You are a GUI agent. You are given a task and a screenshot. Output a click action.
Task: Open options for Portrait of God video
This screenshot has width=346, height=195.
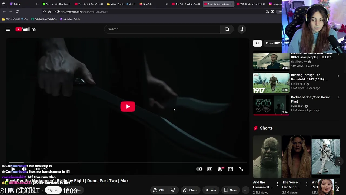tap(338, 97)
